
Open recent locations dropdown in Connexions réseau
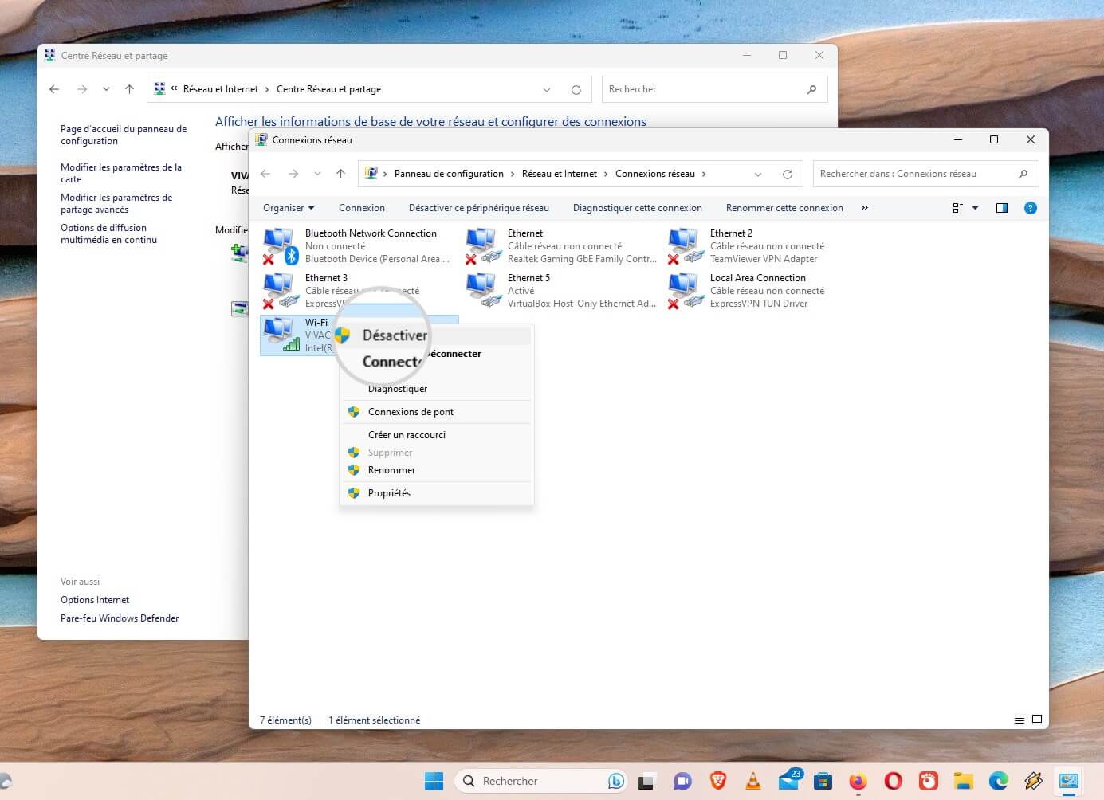(x=317, y=174)
